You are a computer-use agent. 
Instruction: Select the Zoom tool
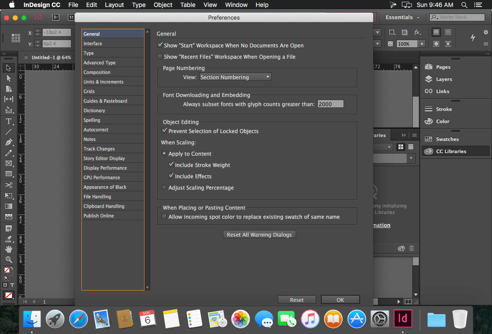click(9, 260)
